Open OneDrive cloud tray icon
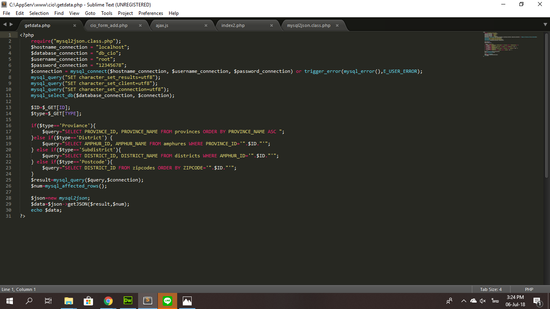550x309 pixels. click(x=473, y=301)
